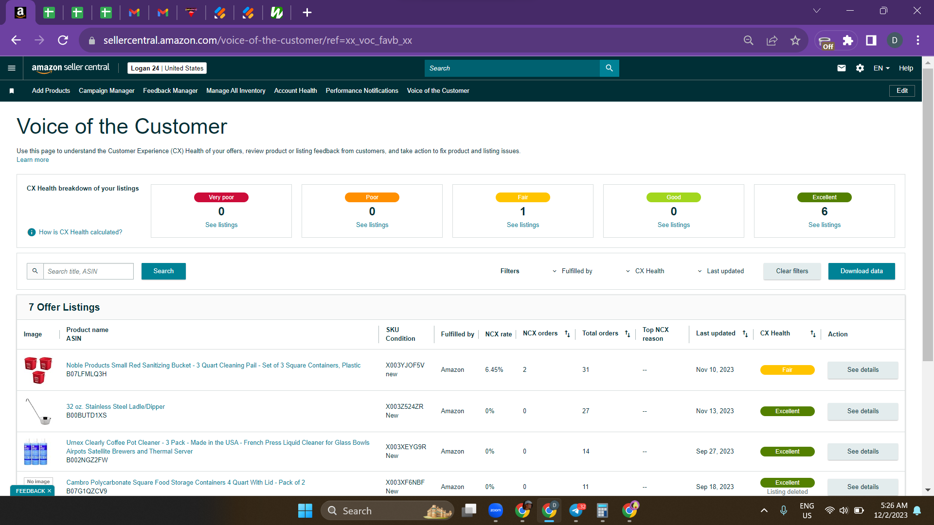Open Performance Notifications
This screenshot has height=525, width=934.
[x=362, y=91]
